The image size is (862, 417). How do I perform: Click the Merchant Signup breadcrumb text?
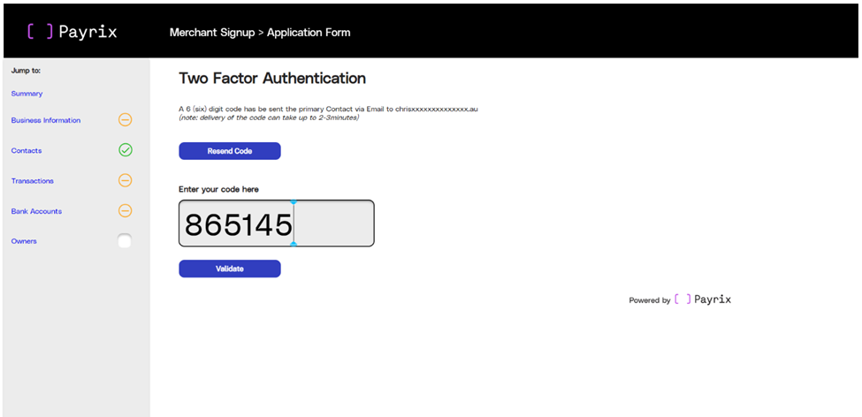pos(212,33)
